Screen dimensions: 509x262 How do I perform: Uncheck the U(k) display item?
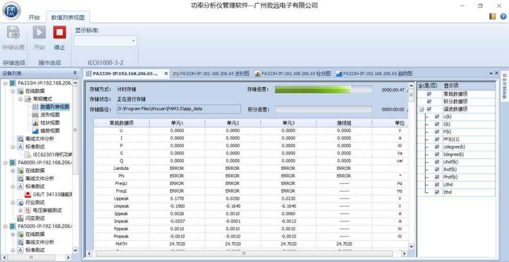[437, 116]
